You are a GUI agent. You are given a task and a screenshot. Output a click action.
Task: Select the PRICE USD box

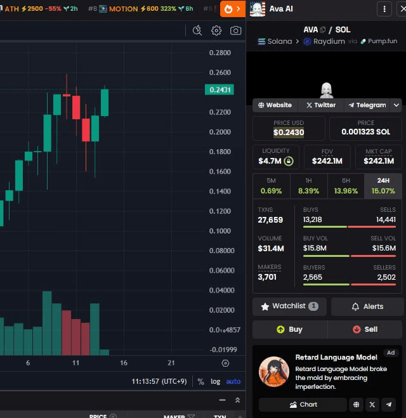(x=289, y=128)
